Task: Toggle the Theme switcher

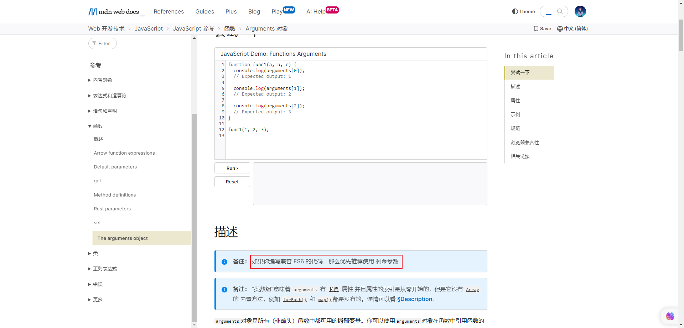Action: tap(523, 11)
